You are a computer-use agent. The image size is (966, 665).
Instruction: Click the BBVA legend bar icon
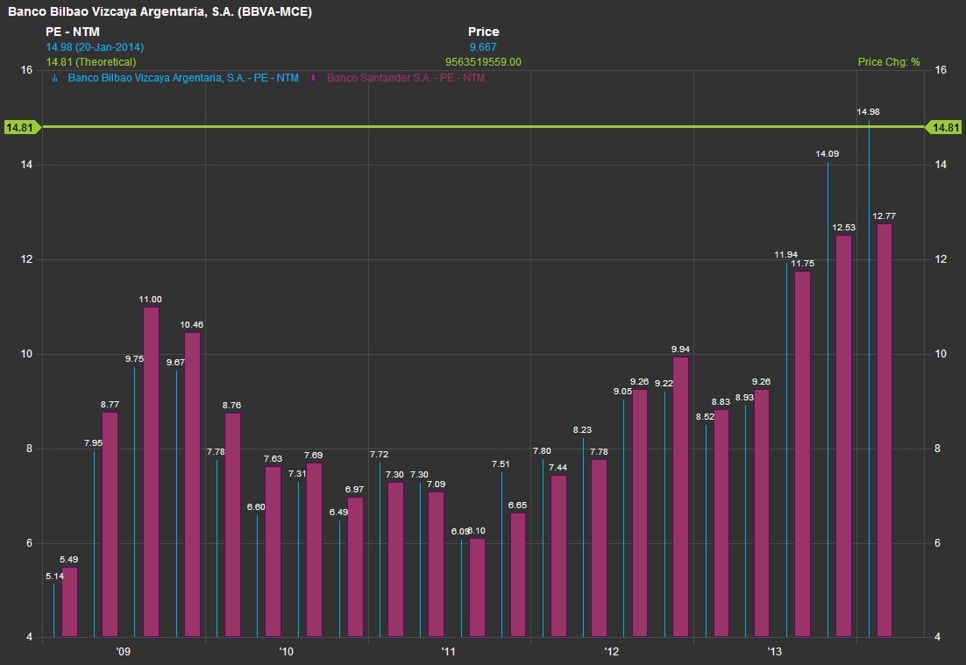point(55,78)
